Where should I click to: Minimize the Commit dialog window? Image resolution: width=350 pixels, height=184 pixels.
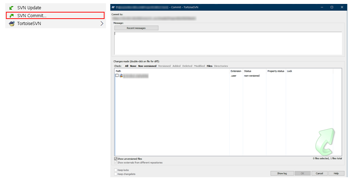click(x=322, y=8)
